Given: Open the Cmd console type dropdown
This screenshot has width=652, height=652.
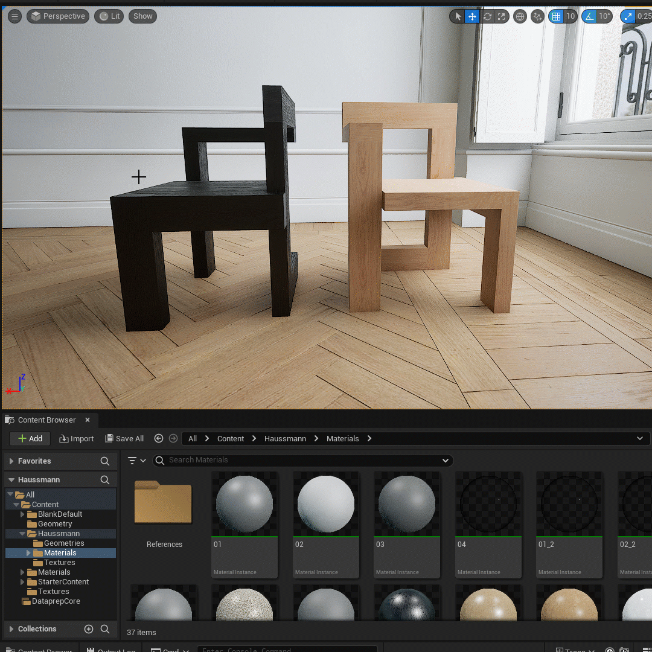Looking at the screenshot, I should (x=170, y=650).
